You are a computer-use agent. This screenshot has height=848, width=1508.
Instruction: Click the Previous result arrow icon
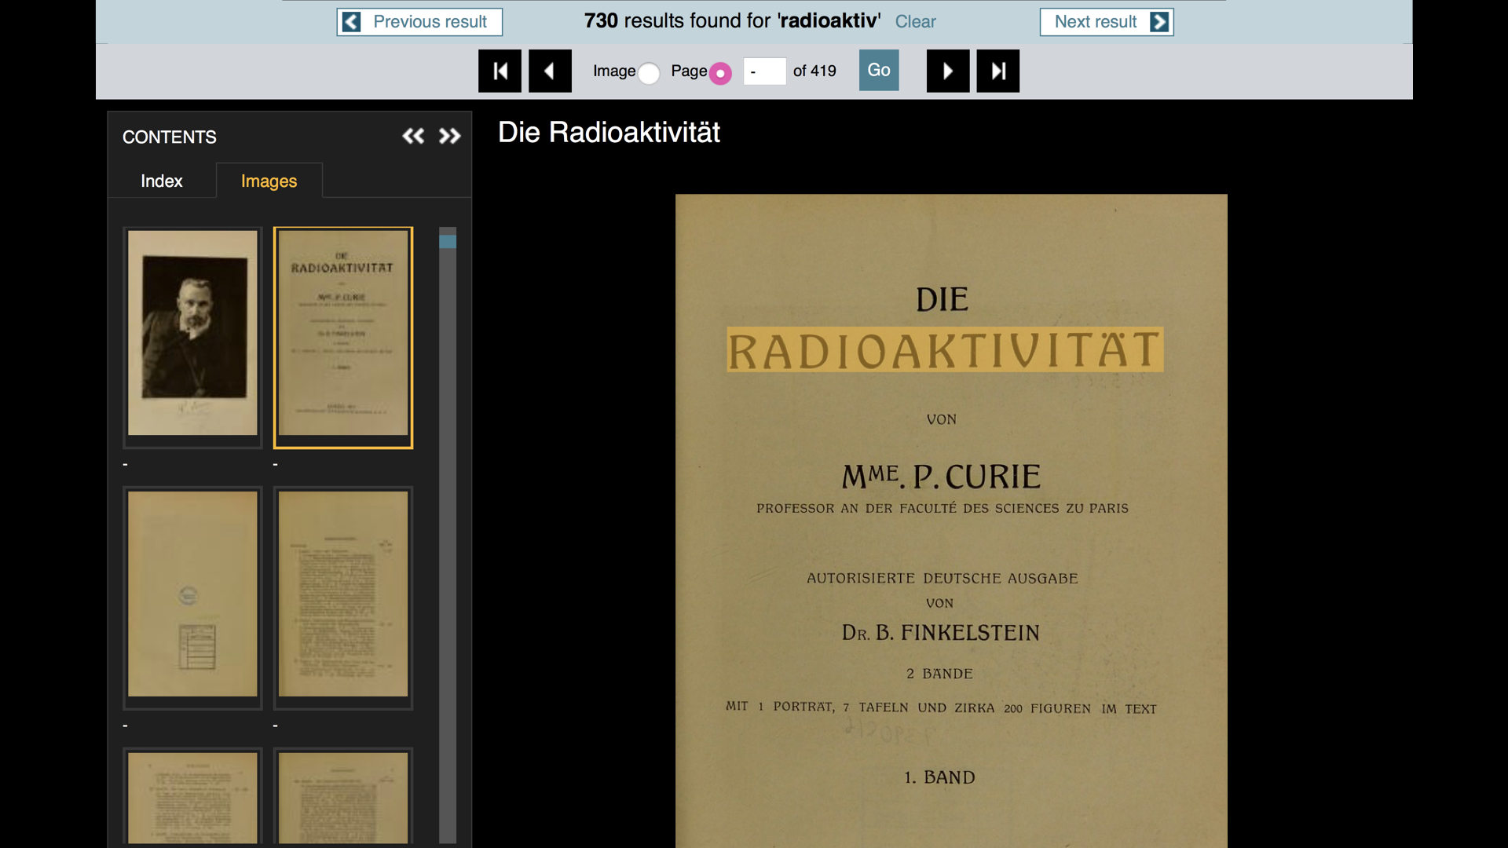352,22
